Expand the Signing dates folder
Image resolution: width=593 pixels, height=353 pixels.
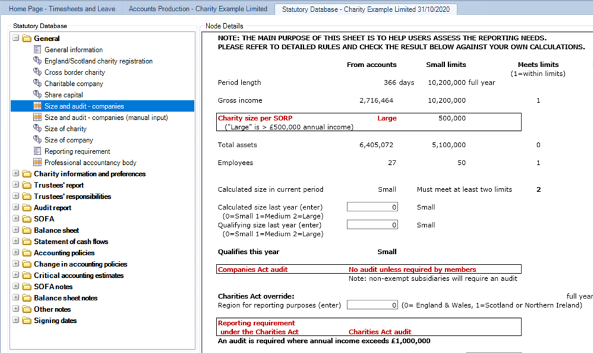coord(16,320)
